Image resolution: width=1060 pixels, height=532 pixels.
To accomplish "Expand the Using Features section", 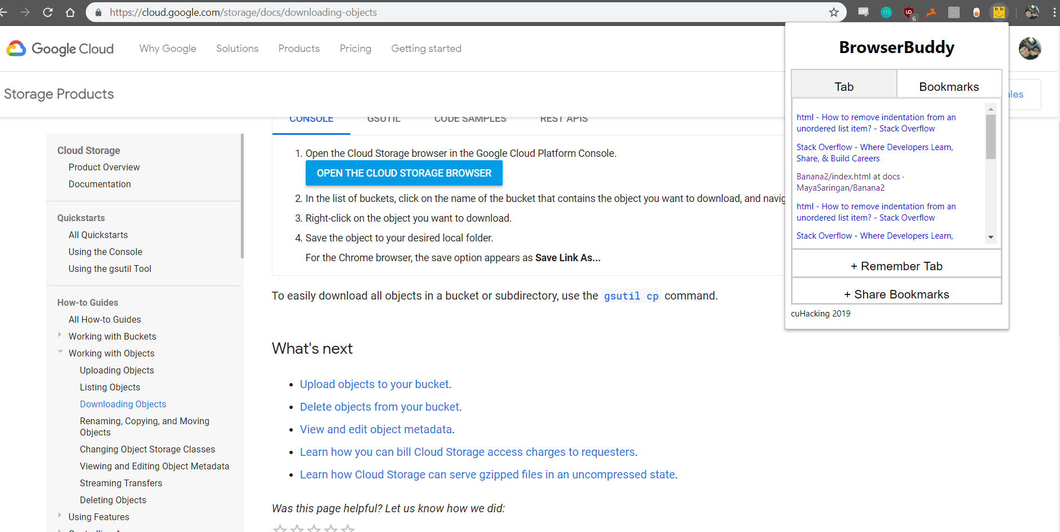I will click(x=60, y=515).
